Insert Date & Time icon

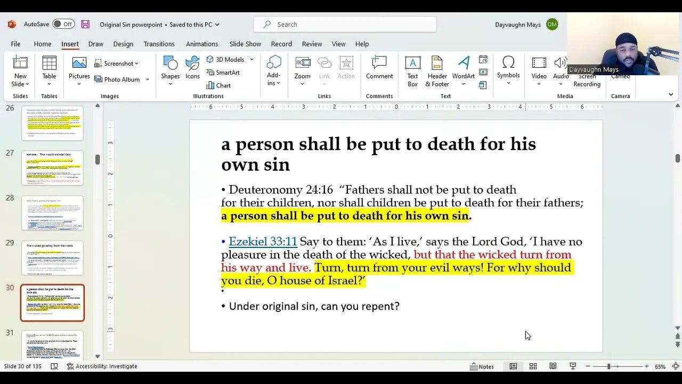pos(483,59)
